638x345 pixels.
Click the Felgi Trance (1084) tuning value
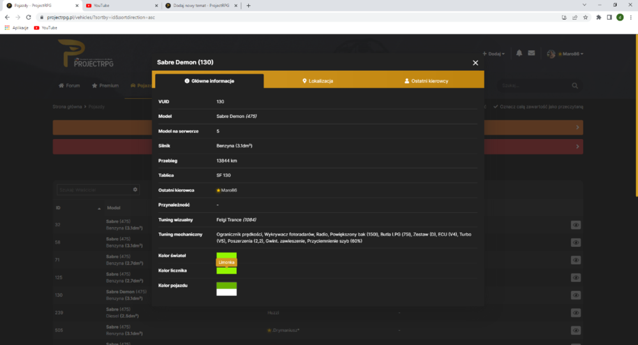[236, 220]
